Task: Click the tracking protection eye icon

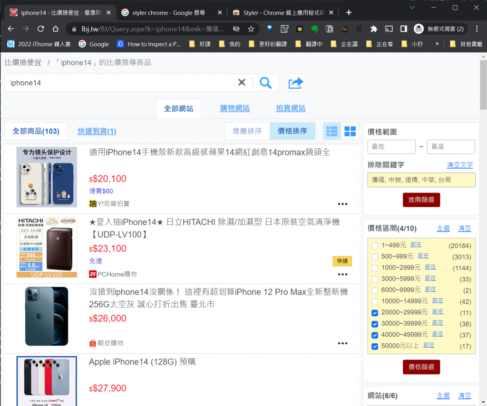Action: (x=236, y=29)
